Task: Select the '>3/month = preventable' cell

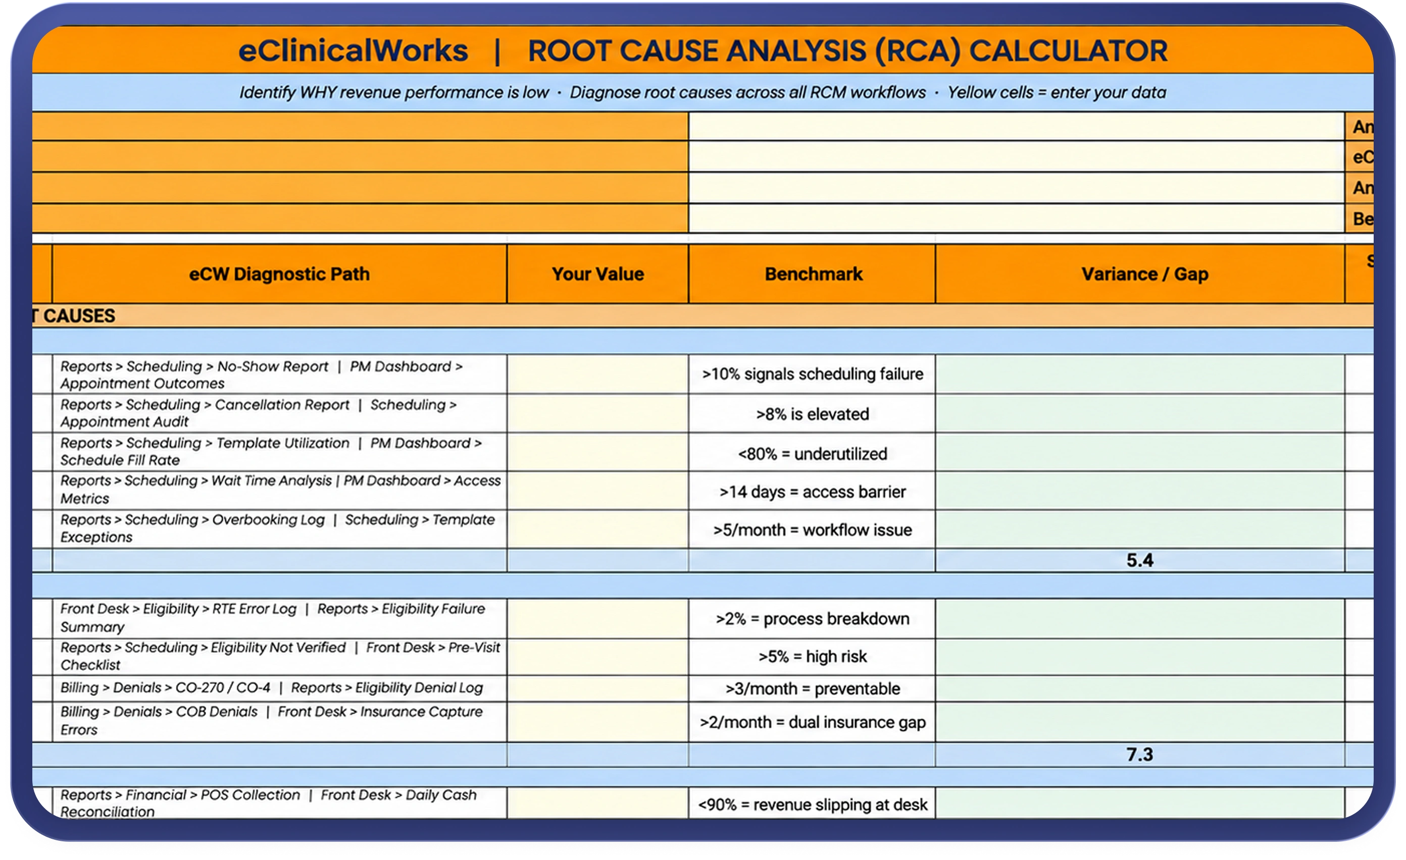Action: (812, 688)
